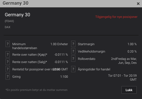Image resolution: width=142 pixels, height=99 pixels.
Task: Click the (FDAX) symbol label
Action: pos(9,21)
